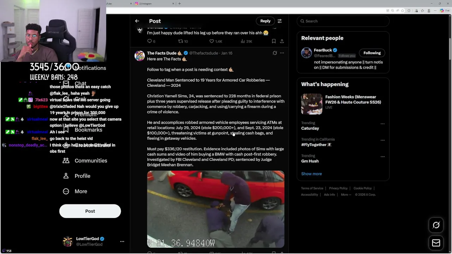The height and width of the screenshot is (254, 452).
Task: Open LowTierGod account menu dots
Action: pos(122,241)
